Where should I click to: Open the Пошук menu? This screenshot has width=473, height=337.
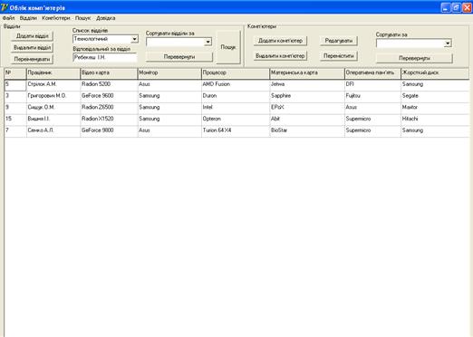(x=82, y=18)
